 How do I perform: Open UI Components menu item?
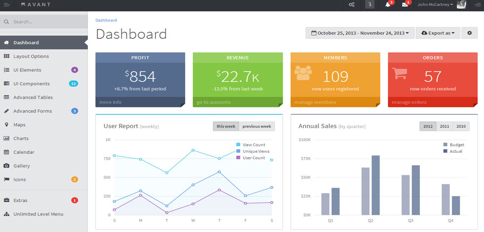click(44, 84)
